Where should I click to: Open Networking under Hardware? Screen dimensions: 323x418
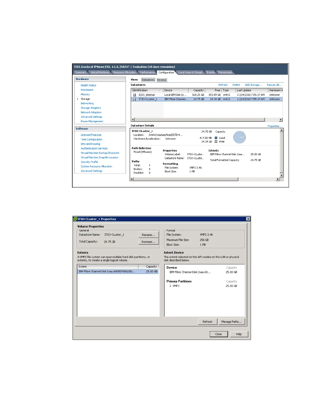coord(87,103)
